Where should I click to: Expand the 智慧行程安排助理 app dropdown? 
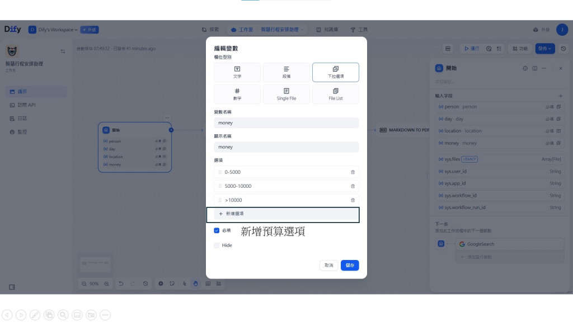[x=282, y=30]
